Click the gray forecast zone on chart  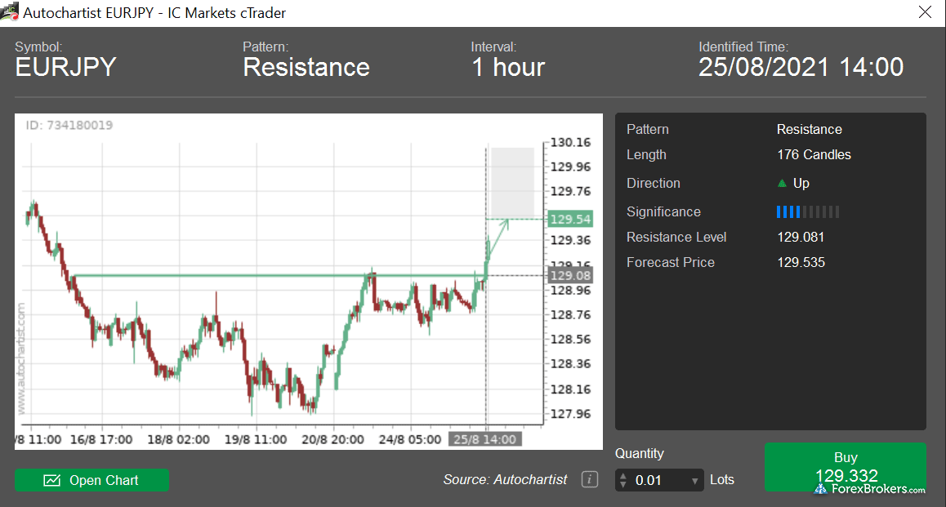pyautogui.click(x=512, y=181)
